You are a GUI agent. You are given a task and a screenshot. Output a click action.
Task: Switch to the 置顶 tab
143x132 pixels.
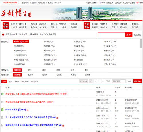point(11,81)
